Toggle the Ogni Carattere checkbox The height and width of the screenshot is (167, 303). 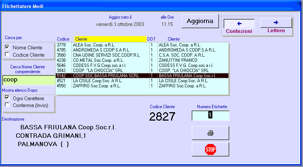tap(7, 98)
